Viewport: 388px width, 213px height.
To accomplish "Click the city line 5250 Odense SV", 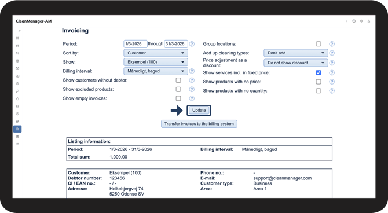I will 127,194.
